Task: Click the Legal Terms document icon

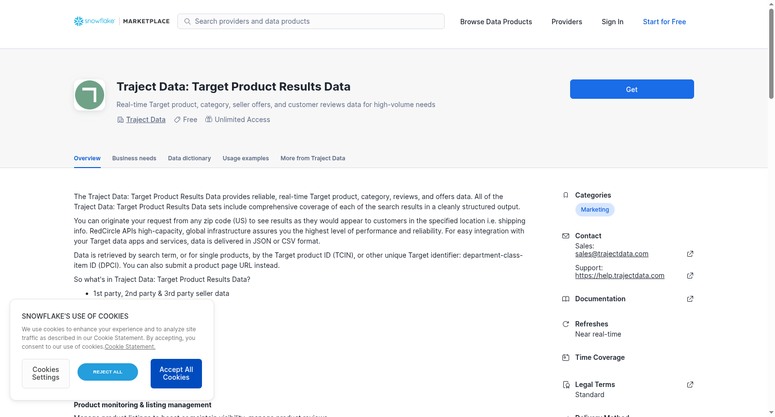Action: point(566,385)
